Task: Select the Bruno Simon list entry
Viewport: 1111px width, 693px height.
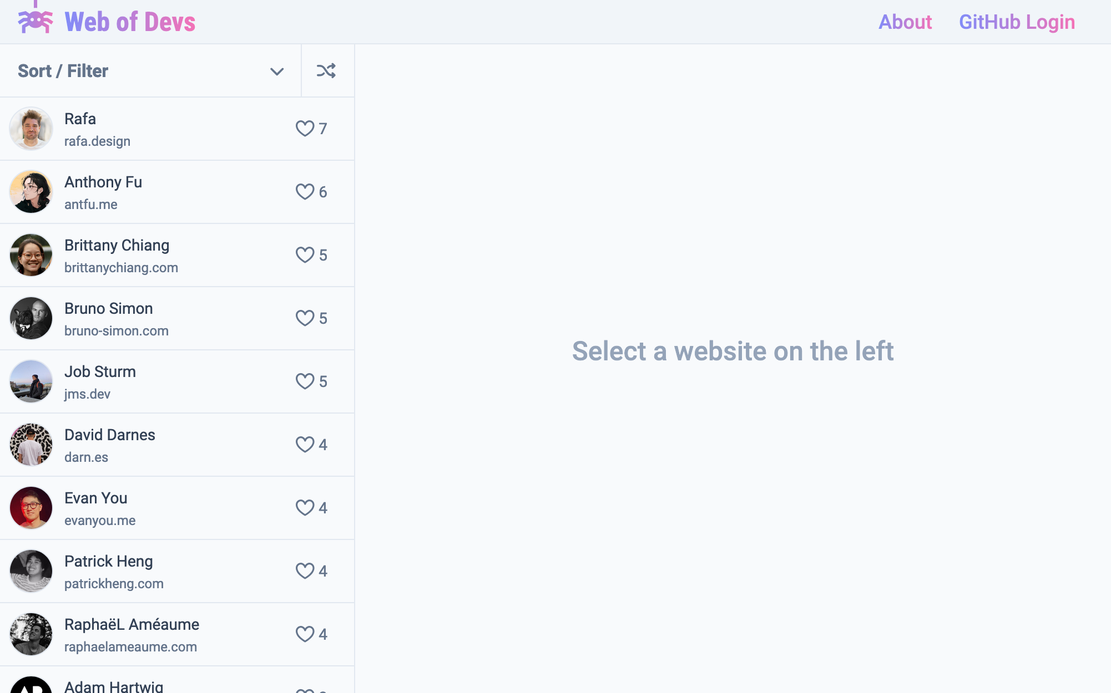Action: point(139,318)
